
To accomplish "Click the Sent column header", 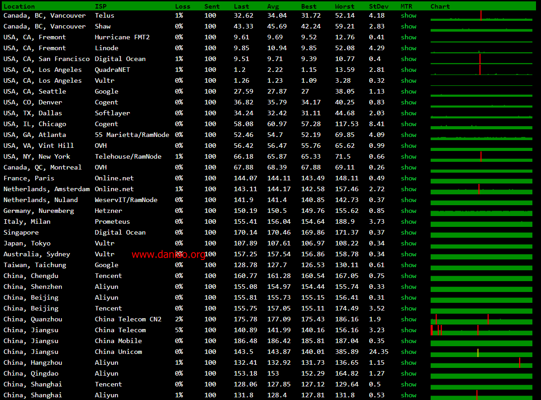I will 212,6.
